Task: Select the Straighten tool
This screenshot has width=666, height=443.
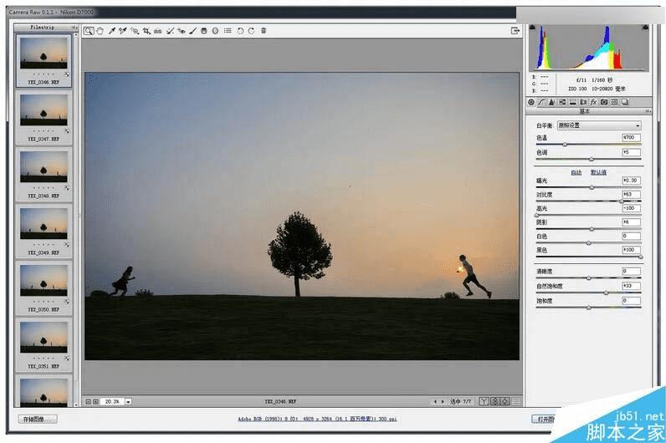Action: pos(157,31)
